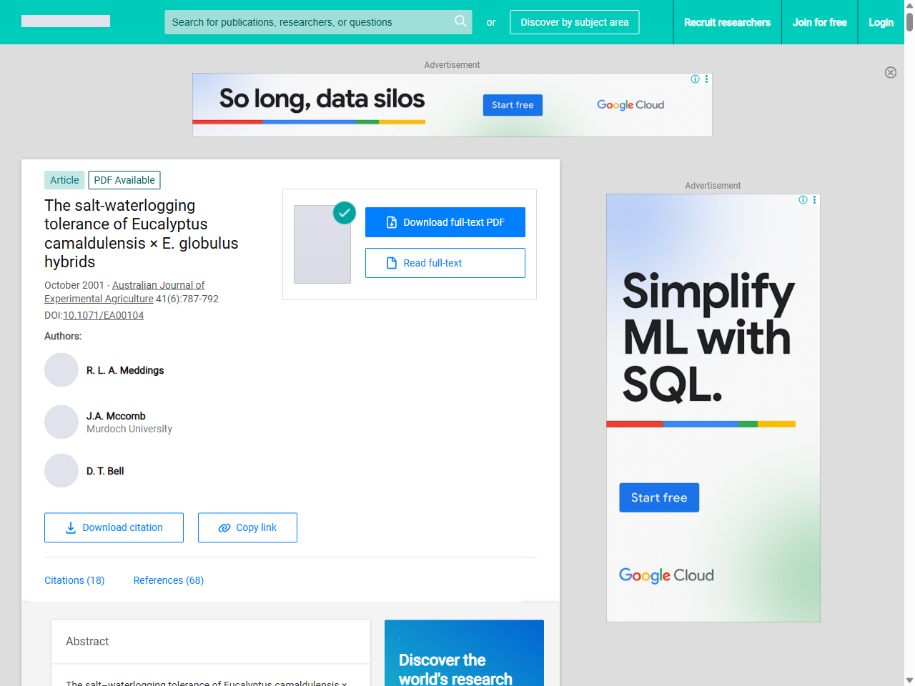The image size is (915, 686).
Task: Click J.A. Mccomb's profile avatar
Action: tap(61, 422)
